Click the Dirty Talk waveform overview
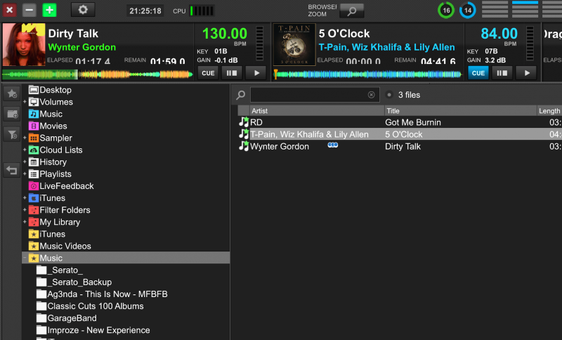This screenshot has height=340, width=562. [x=98, y=74]
